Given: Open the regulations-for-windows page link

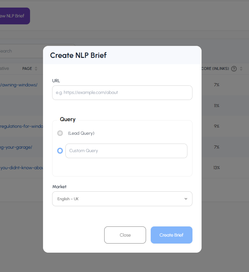Looking at the screenshot, I should click(19, 126).
